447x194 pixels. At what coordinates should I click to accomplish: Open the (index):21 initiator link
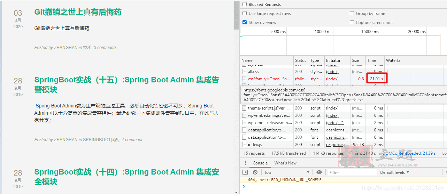(x=335, y=123)
